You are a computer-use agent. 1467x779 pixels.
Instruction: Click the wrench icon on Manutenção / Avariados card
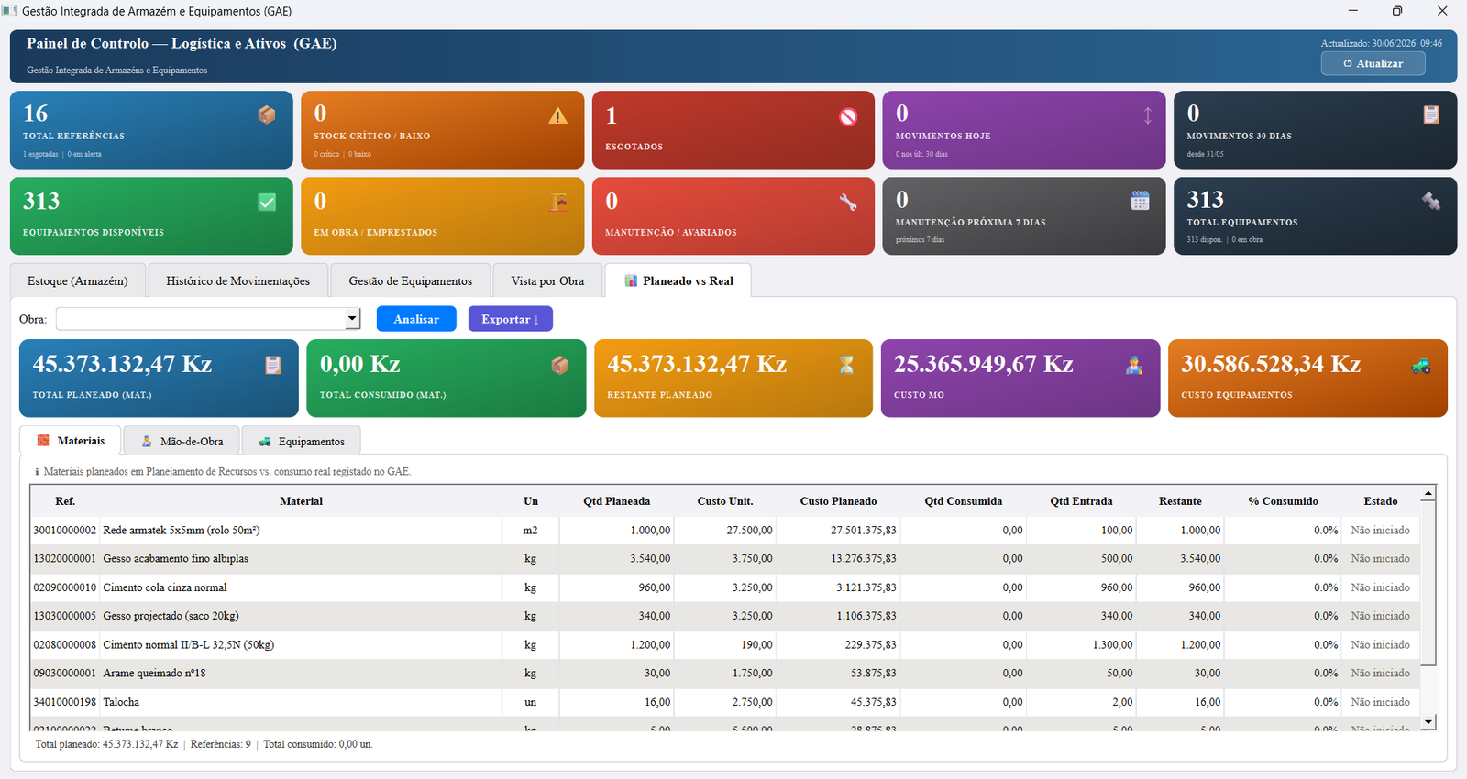(848, 203)
